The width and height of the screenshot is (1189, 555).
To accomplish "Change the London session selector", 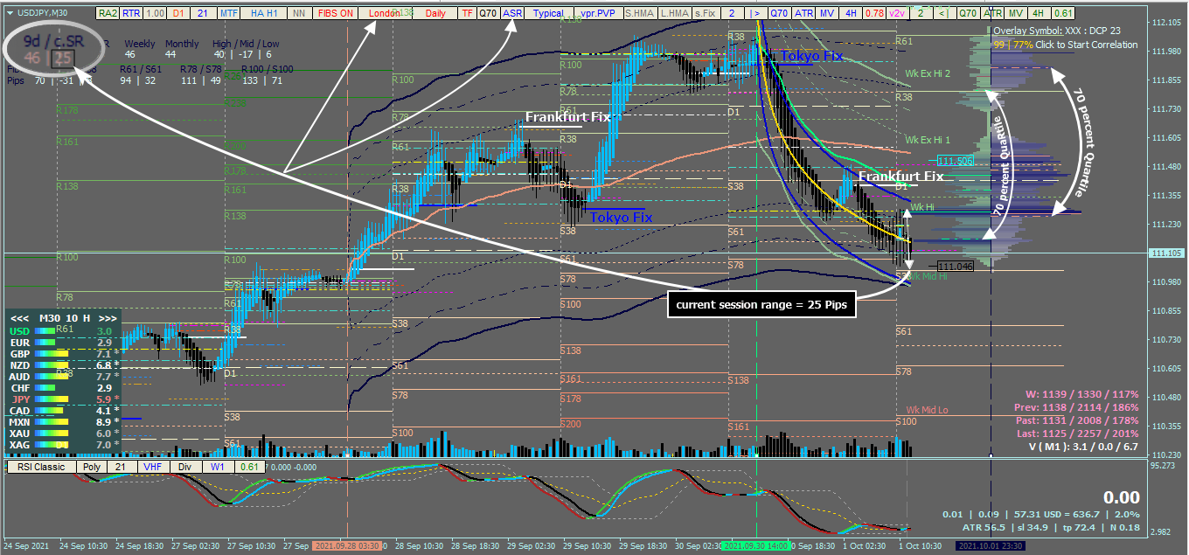I will [x=384, y=13].
